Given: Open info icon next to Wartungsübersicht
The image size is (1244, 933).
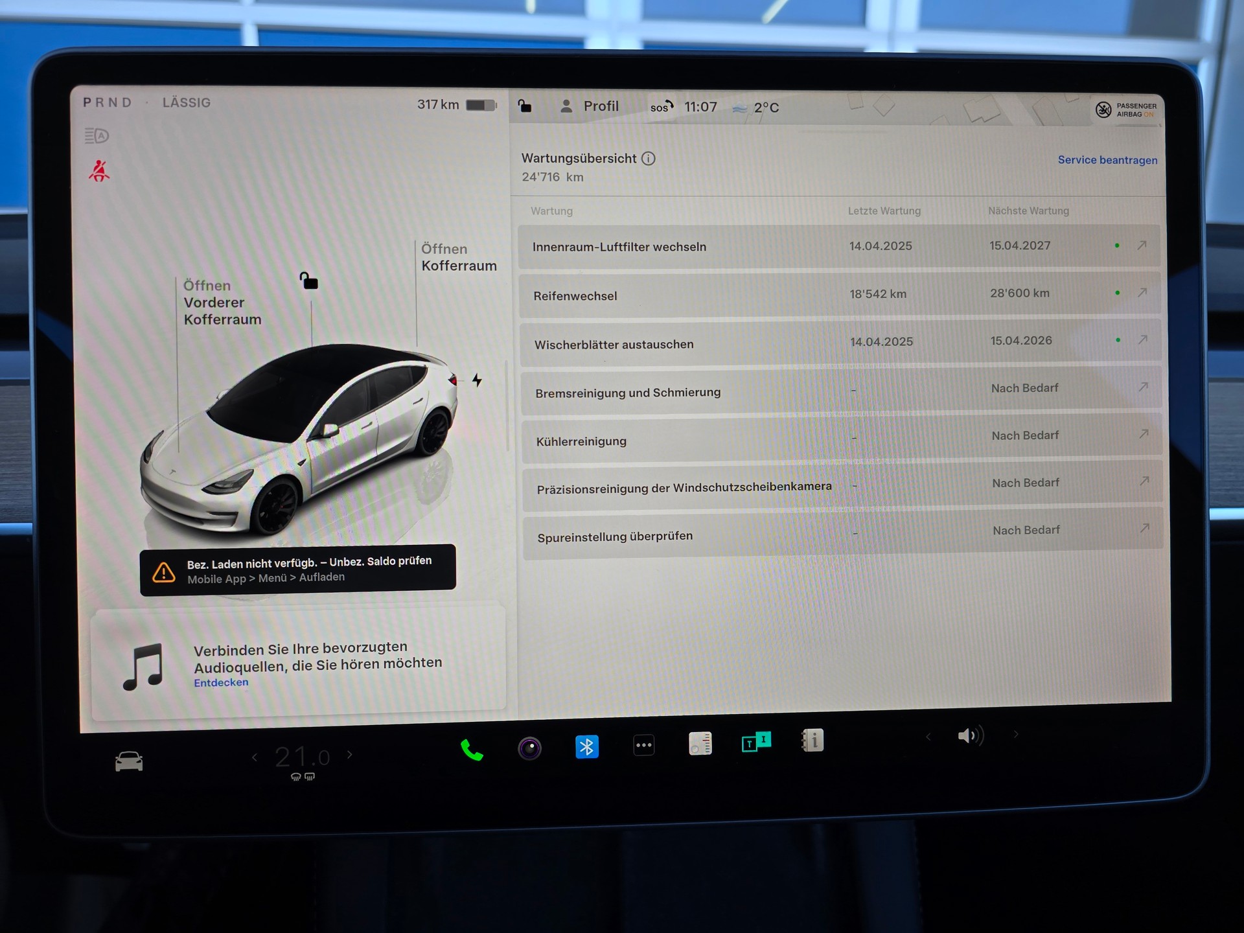Looking at the screenshot, I should coord(649,158).
